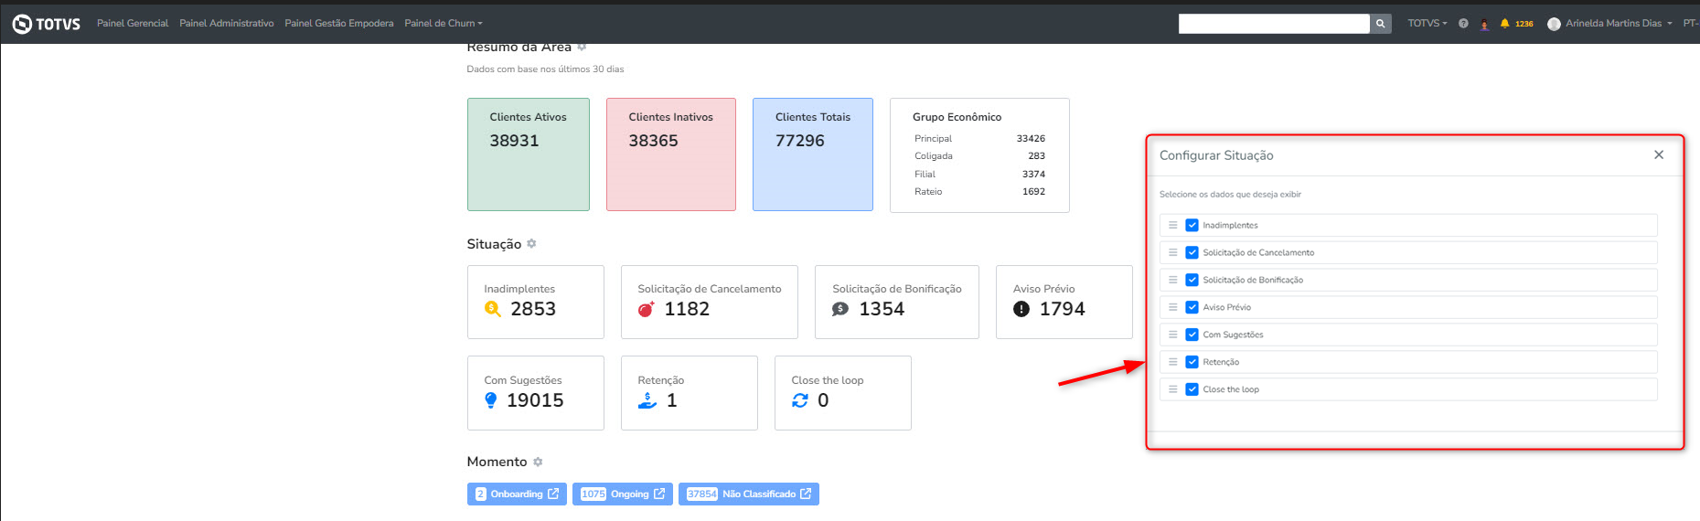Click the Onboarding badge button
This screenshot has height=521, width=1700.
517,494
